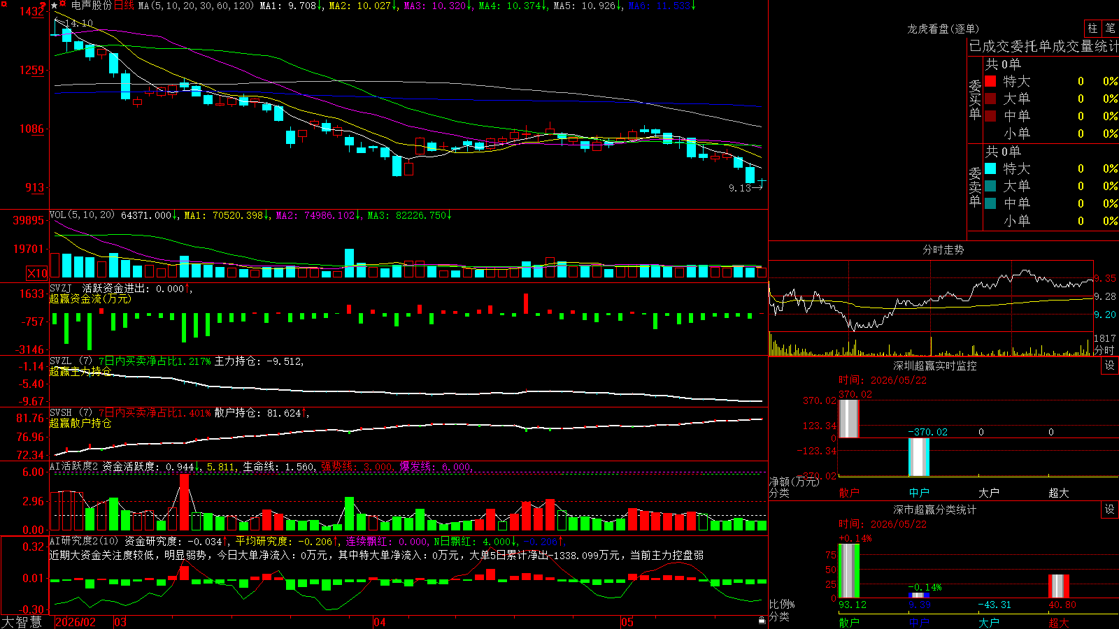The image size is (1119, 629).
Task: Click the 04 month marker on the timeline
Action: tap(380, 622)
